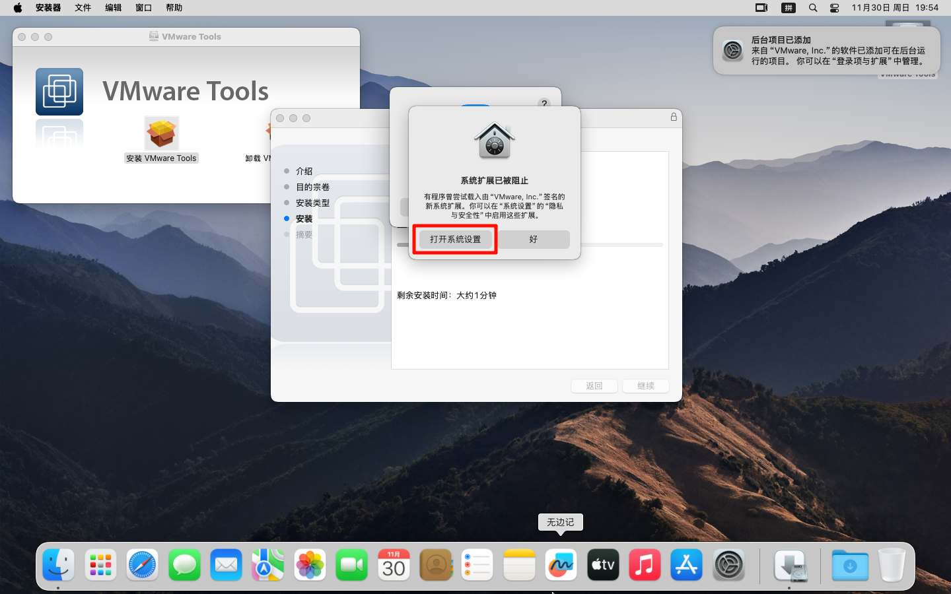The height and width of the screenshot is (594, 951).
Task: Open Apple TV from the Dock
Action: pos(603,565)
